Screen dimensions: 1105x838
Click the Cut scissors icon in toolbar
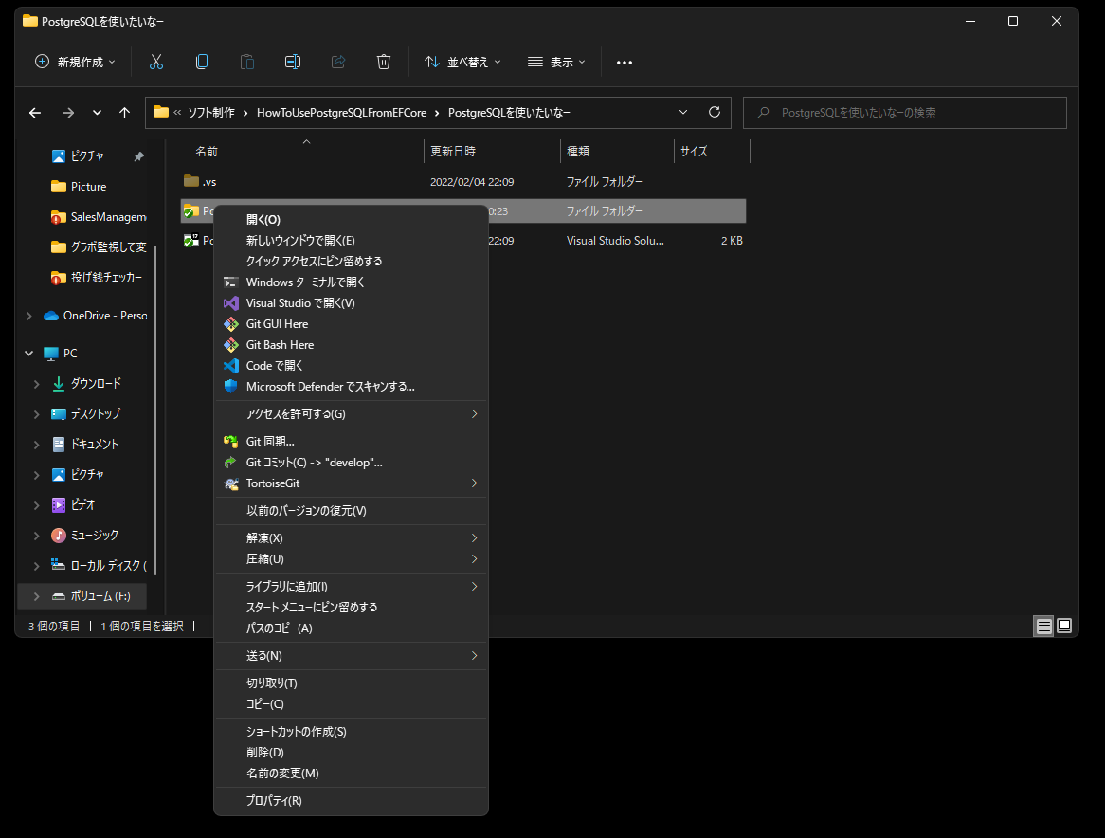156,62
